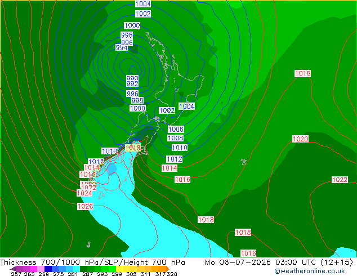Click the legend value 275
Viewport: 357px width, 276px height.
click(x=59, y=274)
